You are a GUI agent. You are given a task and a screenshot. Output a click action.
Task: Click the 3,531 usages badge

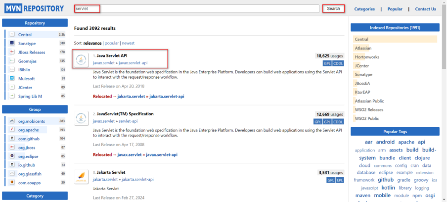[331, 173]
